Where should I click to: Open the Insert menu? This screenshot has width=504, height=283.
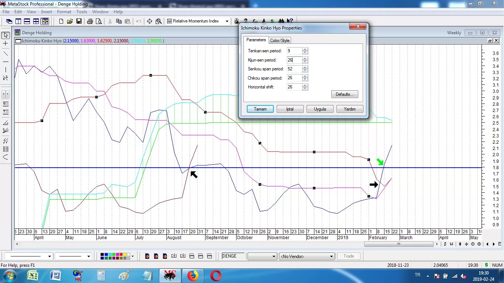[46, 12]
